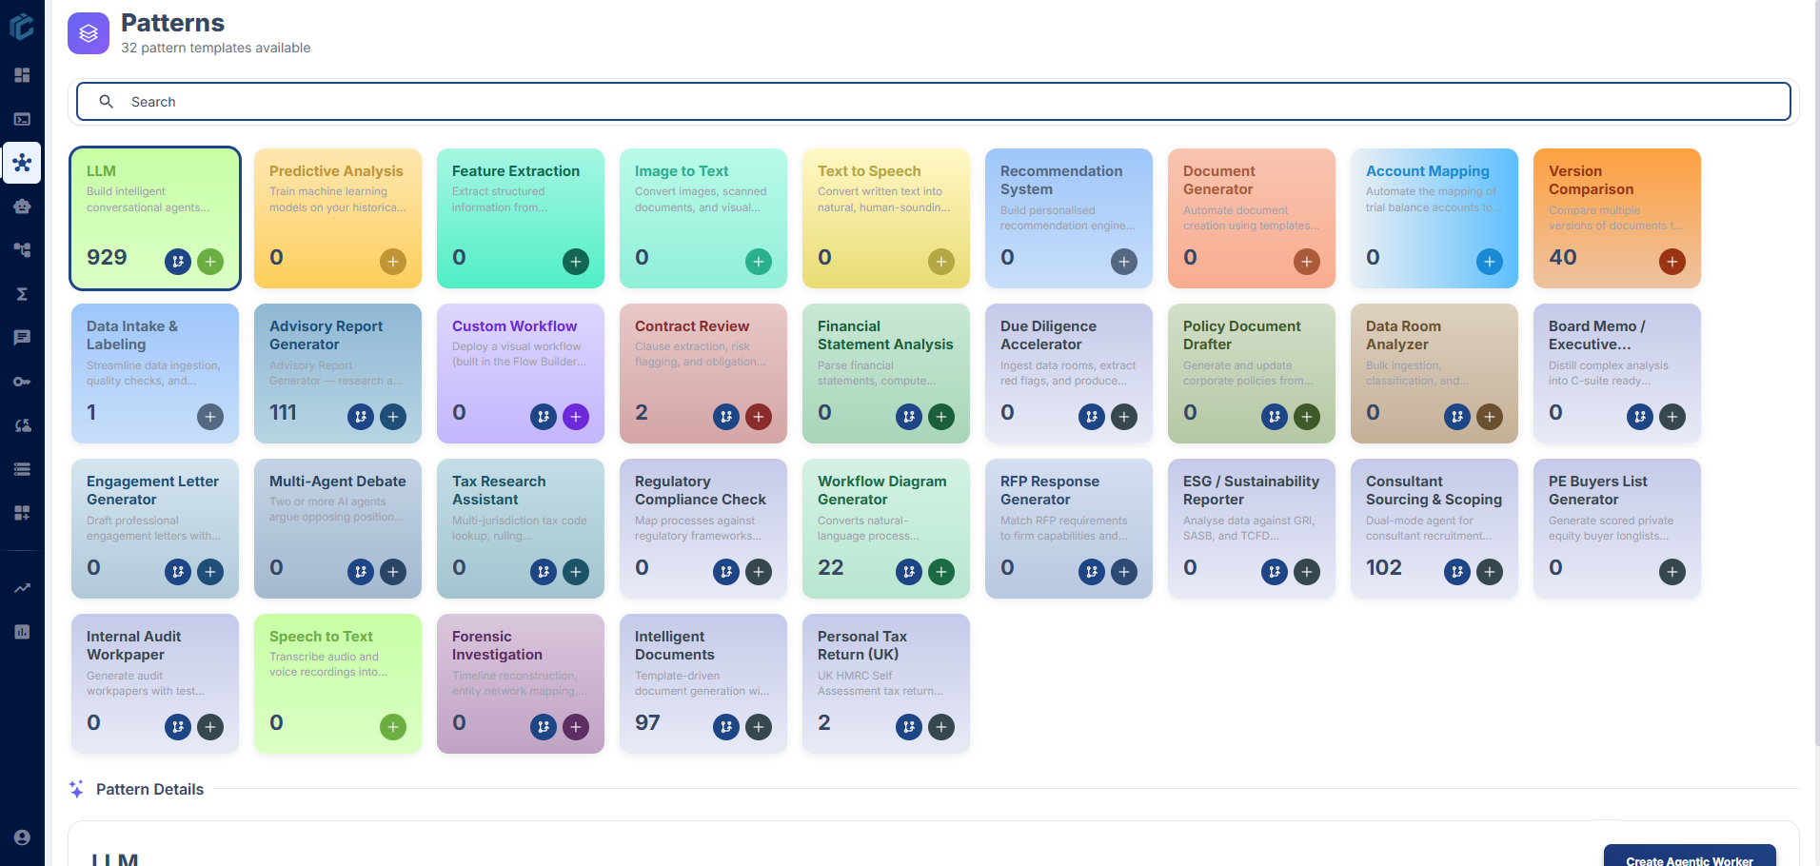Click the fork icon on Due Diligence Accelerator card
Screen dimensions: 1820x866
point(1092,417)
